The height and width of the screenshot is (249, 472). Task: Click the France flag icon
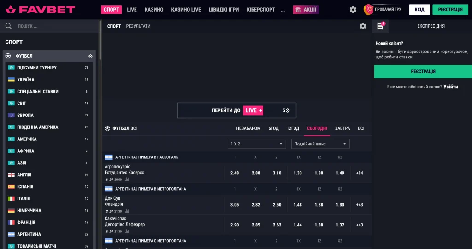(11, 223)
